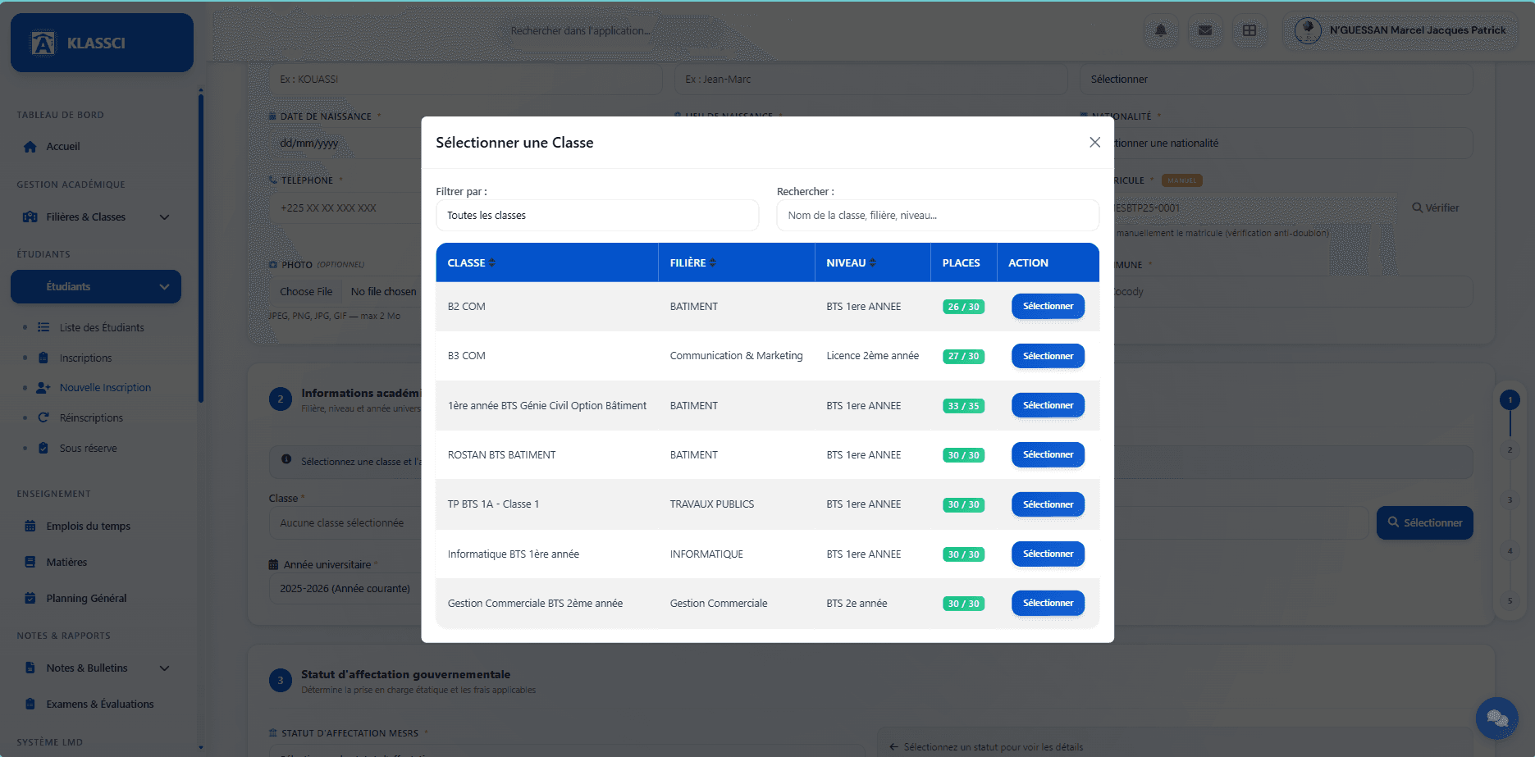The width and height of the screenshot is (1535, 757).
Task: Click the Sous réserve bookmark icon
Action: click(43, 448)
